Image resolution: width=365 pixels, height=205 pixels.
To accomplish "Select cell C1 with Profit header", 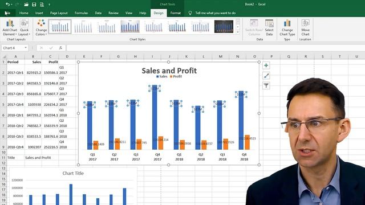I will [50, 62].
